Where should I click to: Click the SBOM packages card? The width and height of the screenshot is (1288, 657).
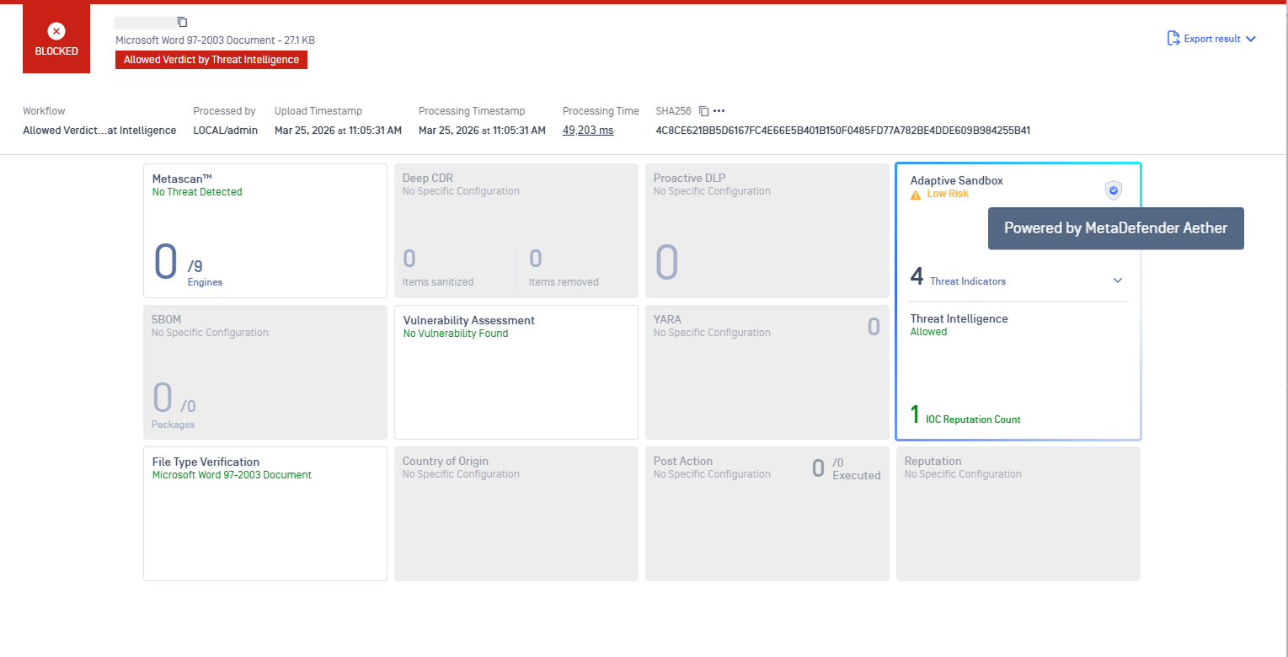click(265, 371)
